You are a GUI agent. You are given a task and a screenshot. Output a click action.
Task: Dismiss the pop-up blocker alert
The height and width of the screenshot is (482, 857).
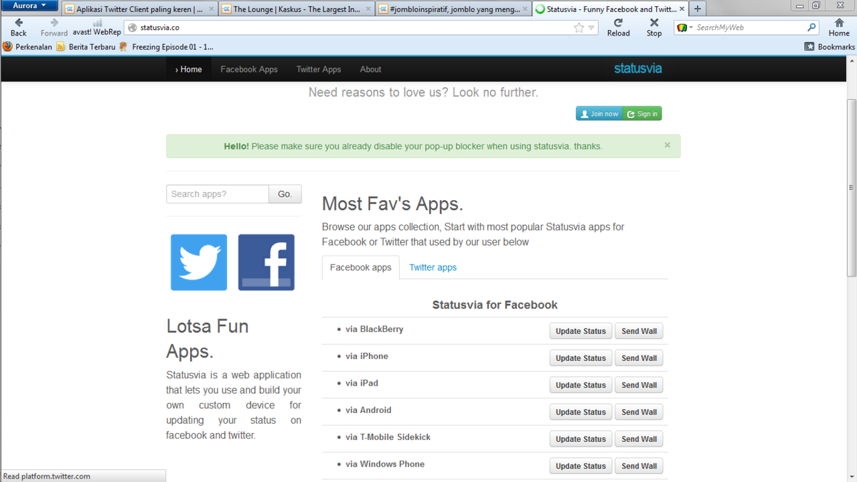(x=667, y=145)
